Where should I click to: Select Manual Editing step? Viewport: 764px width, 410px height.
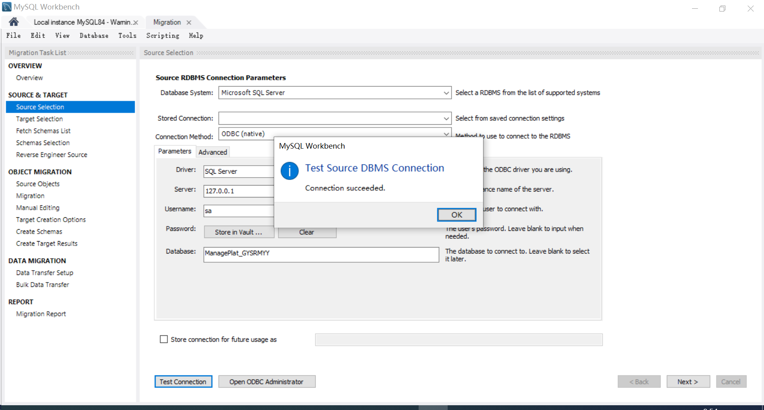click(38, 208)
